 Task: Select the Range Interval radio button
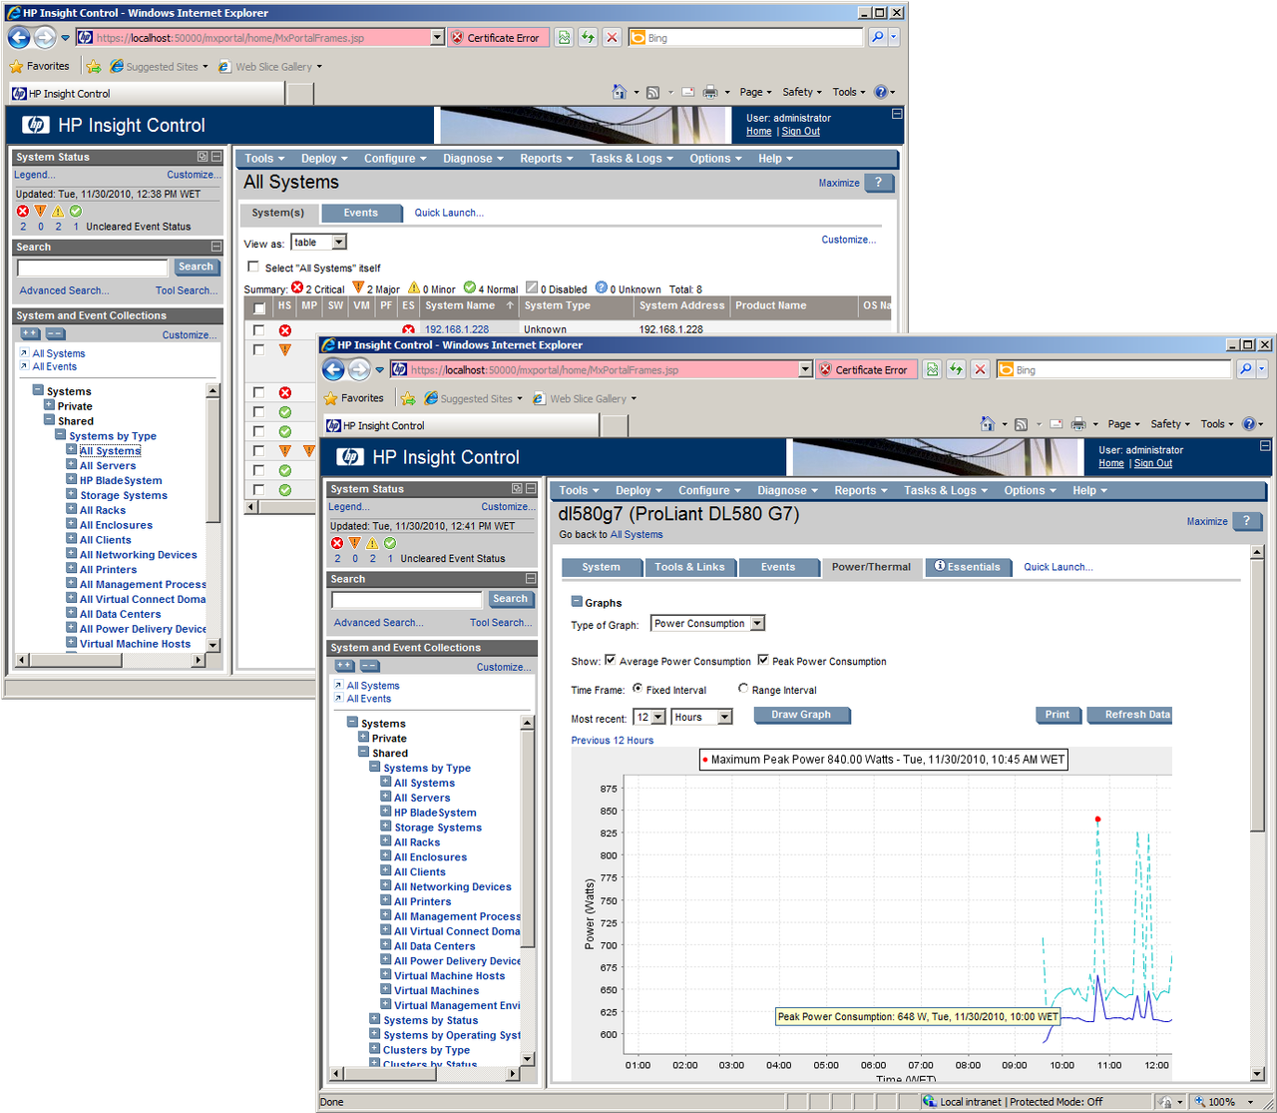coord(743,689)
